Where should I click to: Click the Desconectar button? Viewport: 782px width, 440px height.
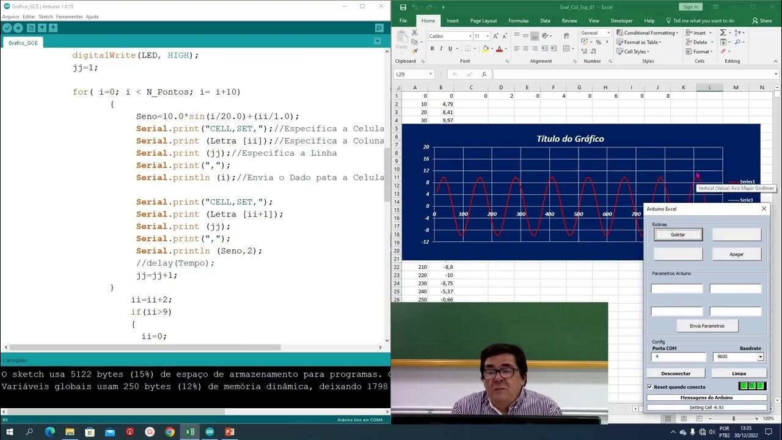pyautogui.click(x=676, y=373)
